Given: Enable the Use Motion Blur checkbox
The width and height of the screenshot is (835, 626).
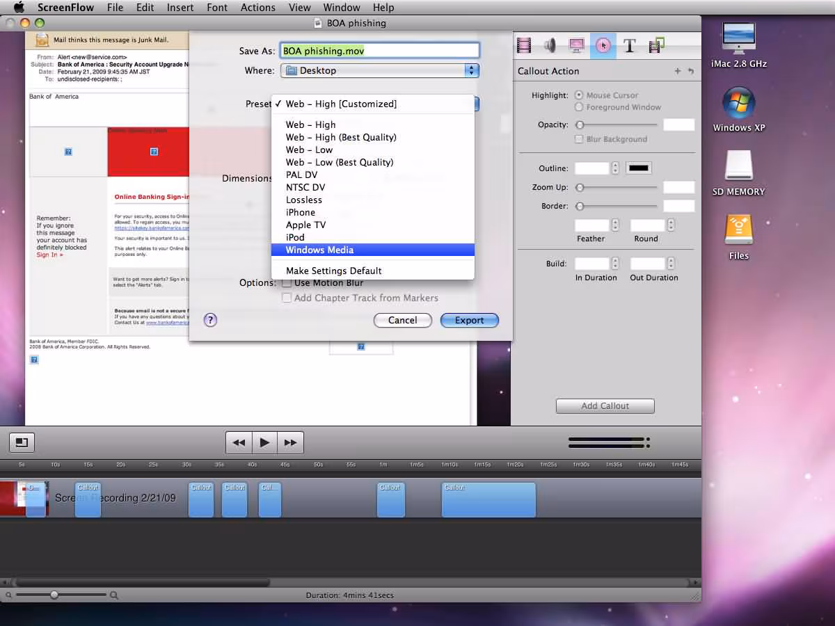Looking at the screenshot, I should click(x=287, y=283).
